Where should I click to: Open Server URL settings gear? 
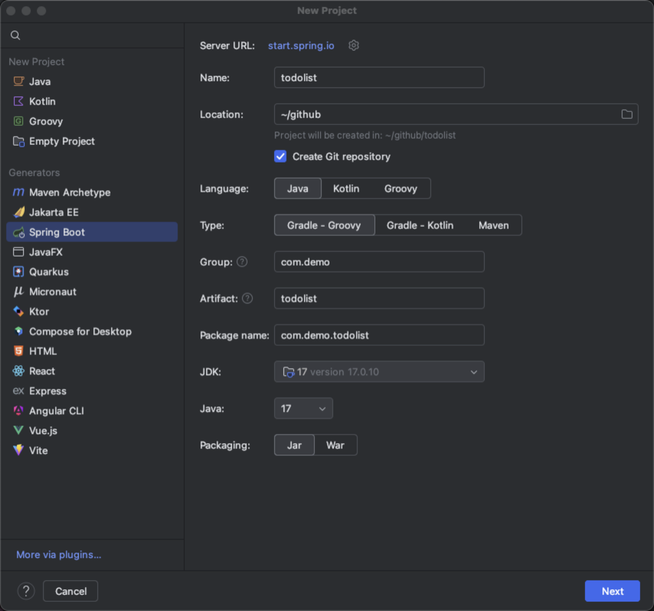click(x=354, y=45)
